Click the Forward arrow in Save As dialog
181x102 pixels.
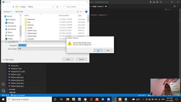pyautogui.click(x=8, y=7)
